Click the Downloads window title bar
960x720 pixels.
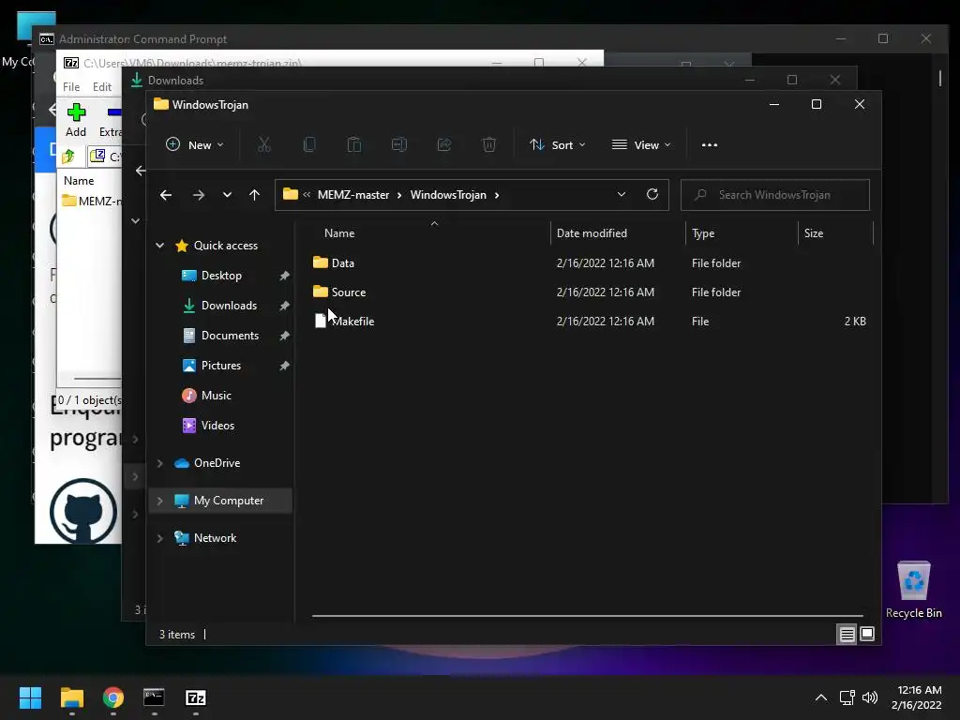point(428,81)
